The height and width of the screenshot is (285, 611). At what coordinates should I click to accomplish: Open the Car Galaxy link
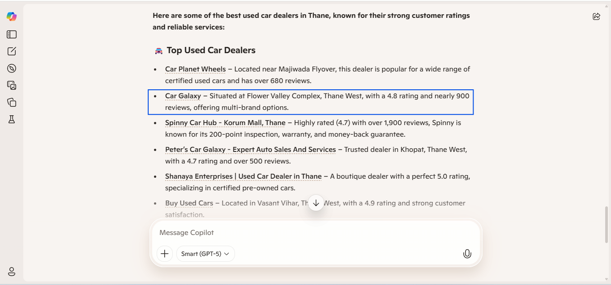point(183,96)
